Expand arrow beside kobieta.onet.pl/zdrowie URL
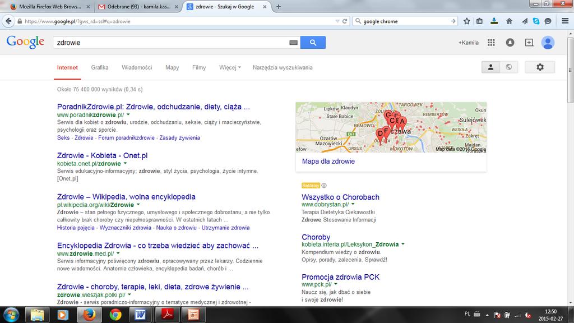574x323 pixels. (125, 163)
